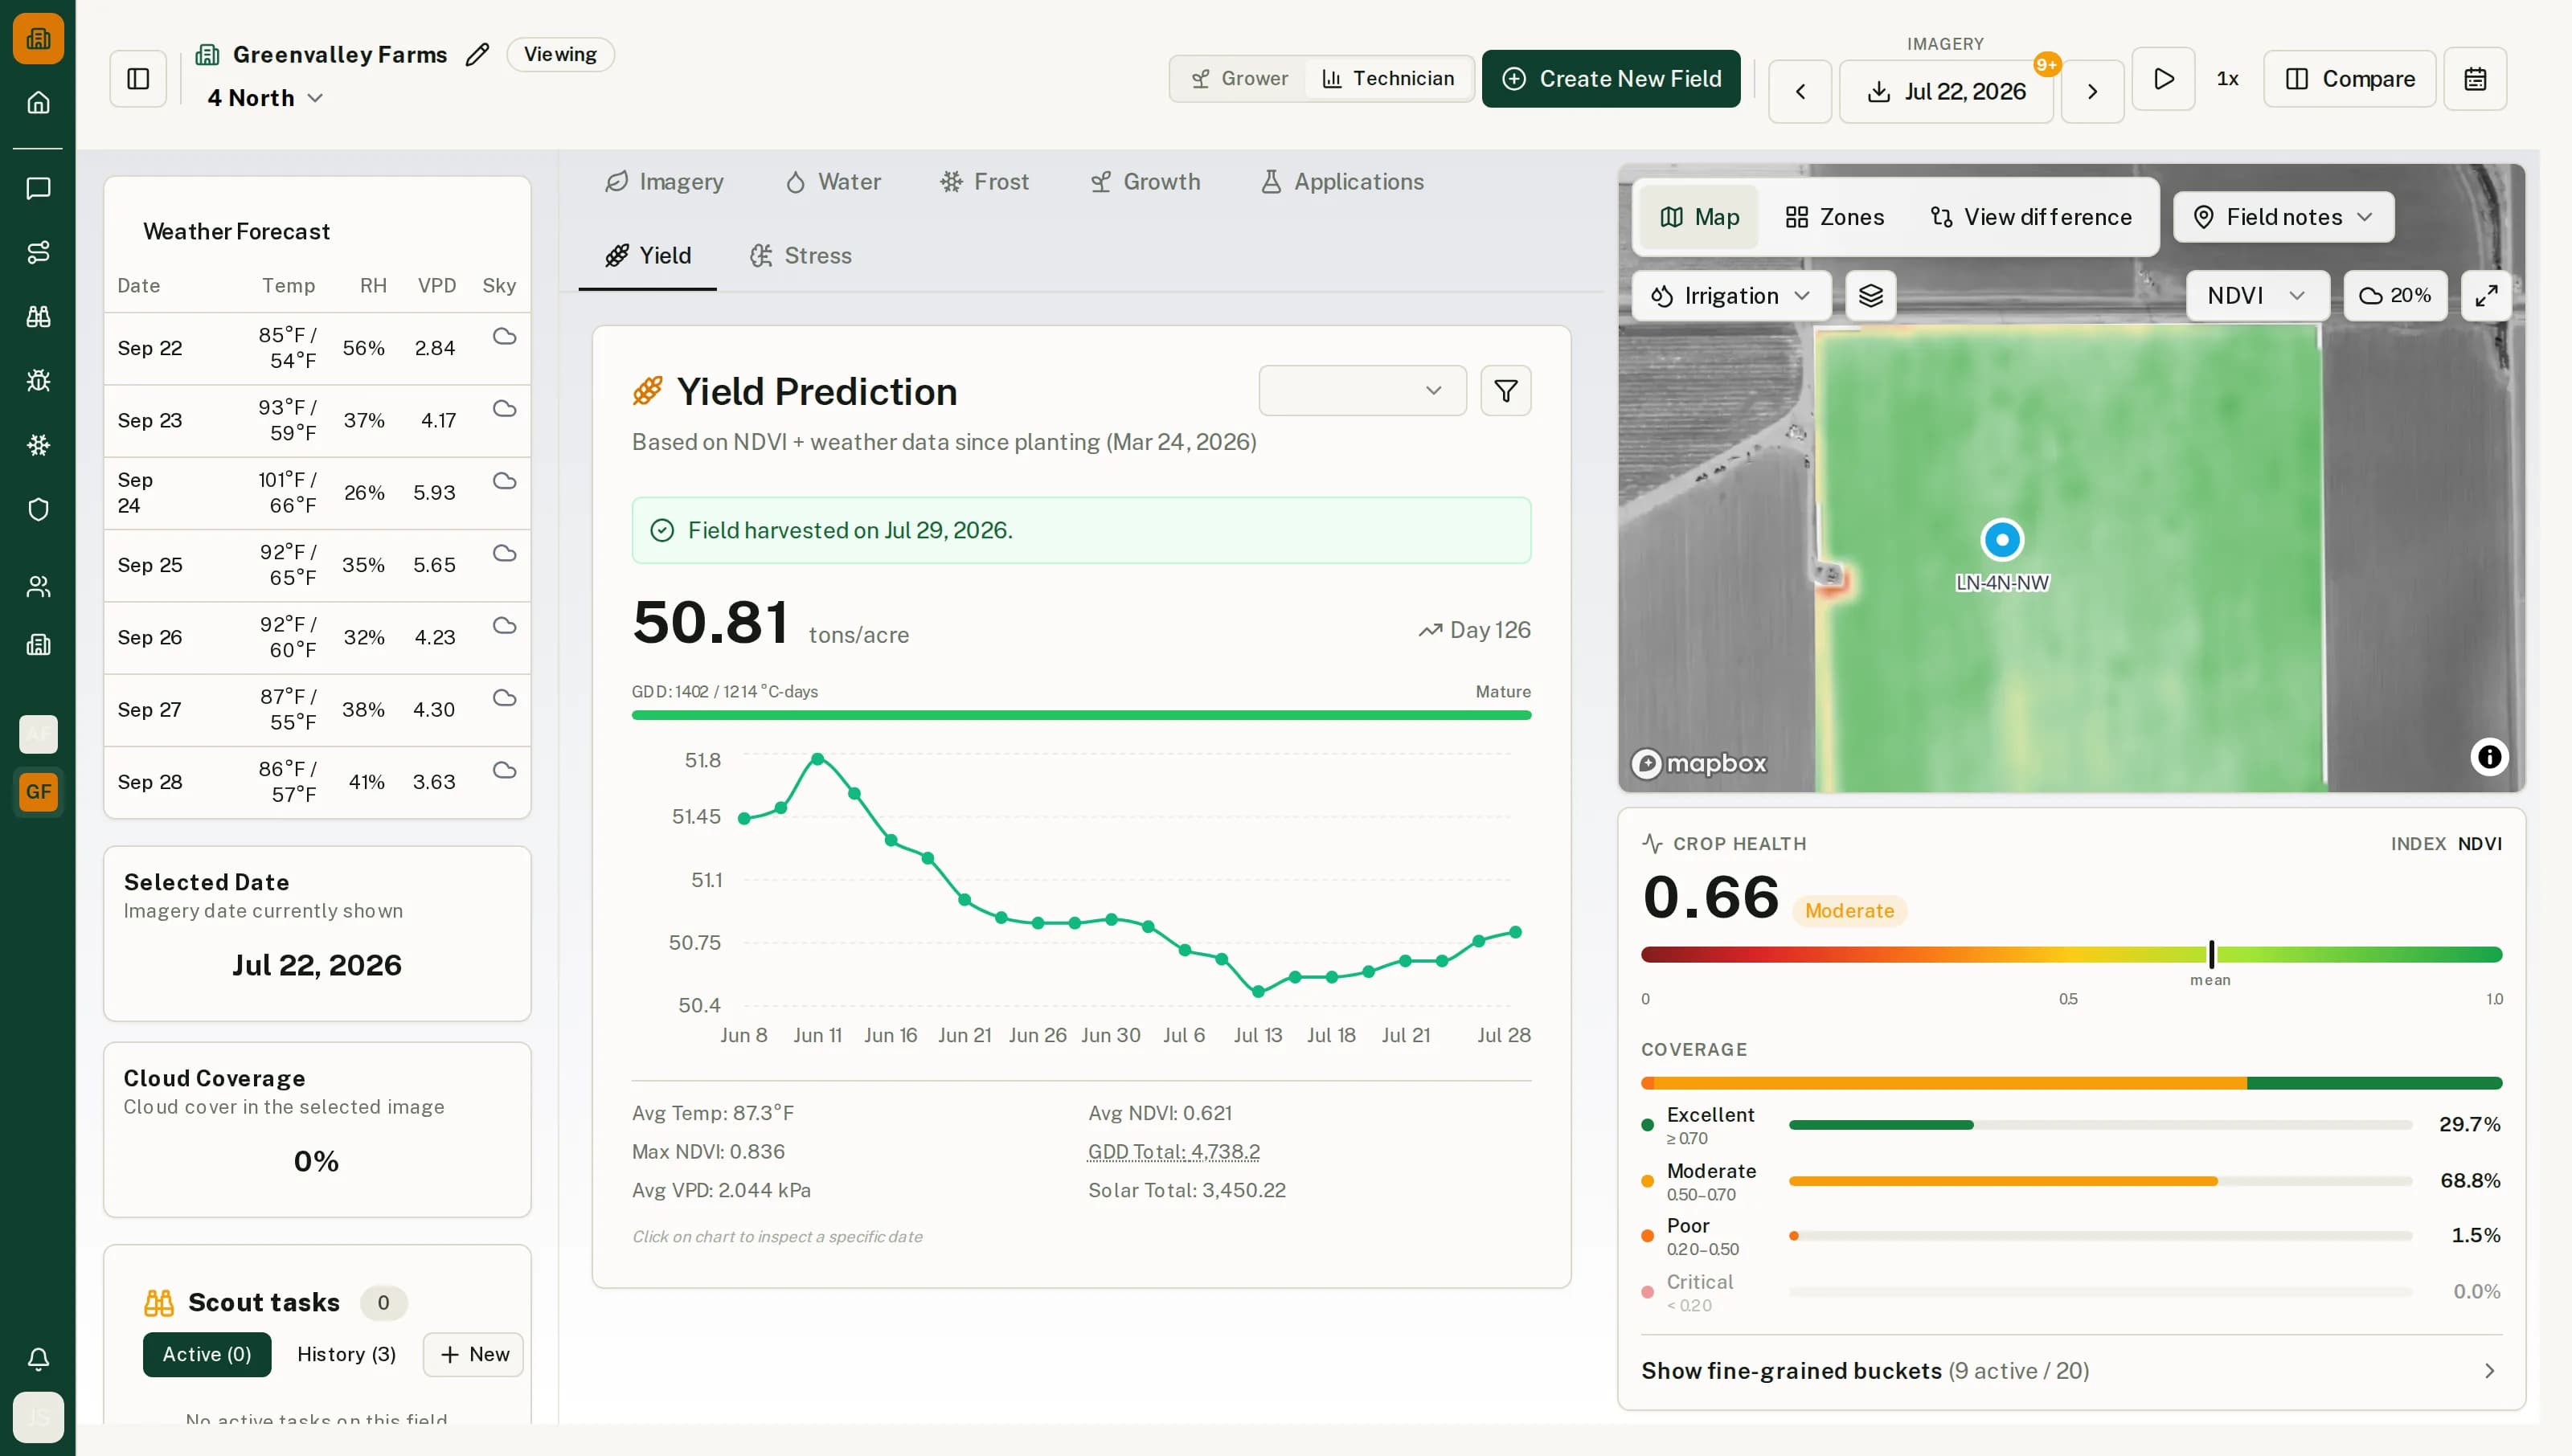
Task: Select Zones view on the map panel
Action: coord(1834,217)
